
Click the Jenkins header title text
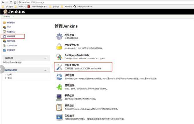click(17, 12)
